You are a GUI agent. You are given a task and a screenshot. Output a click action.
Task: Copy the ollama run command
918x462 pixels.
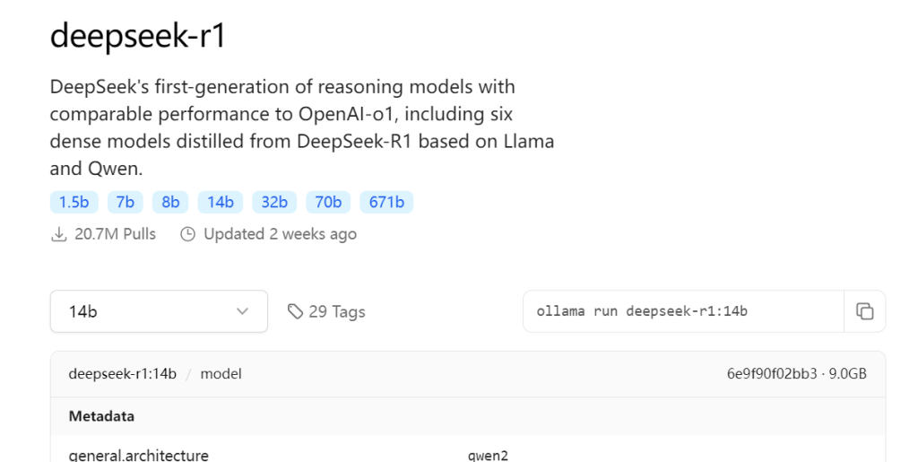[x=865, y=311]
